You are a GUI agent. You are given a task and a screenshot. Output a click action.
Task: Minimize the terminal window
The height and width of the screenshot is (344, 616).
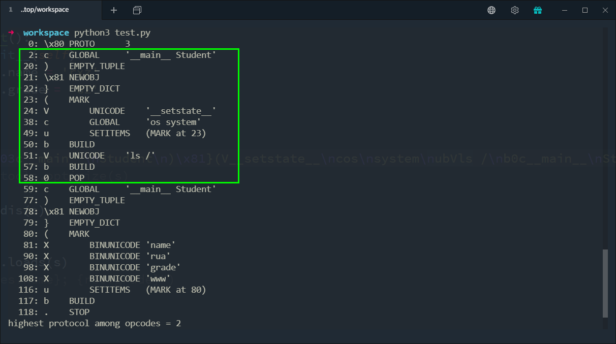[563, 10]
